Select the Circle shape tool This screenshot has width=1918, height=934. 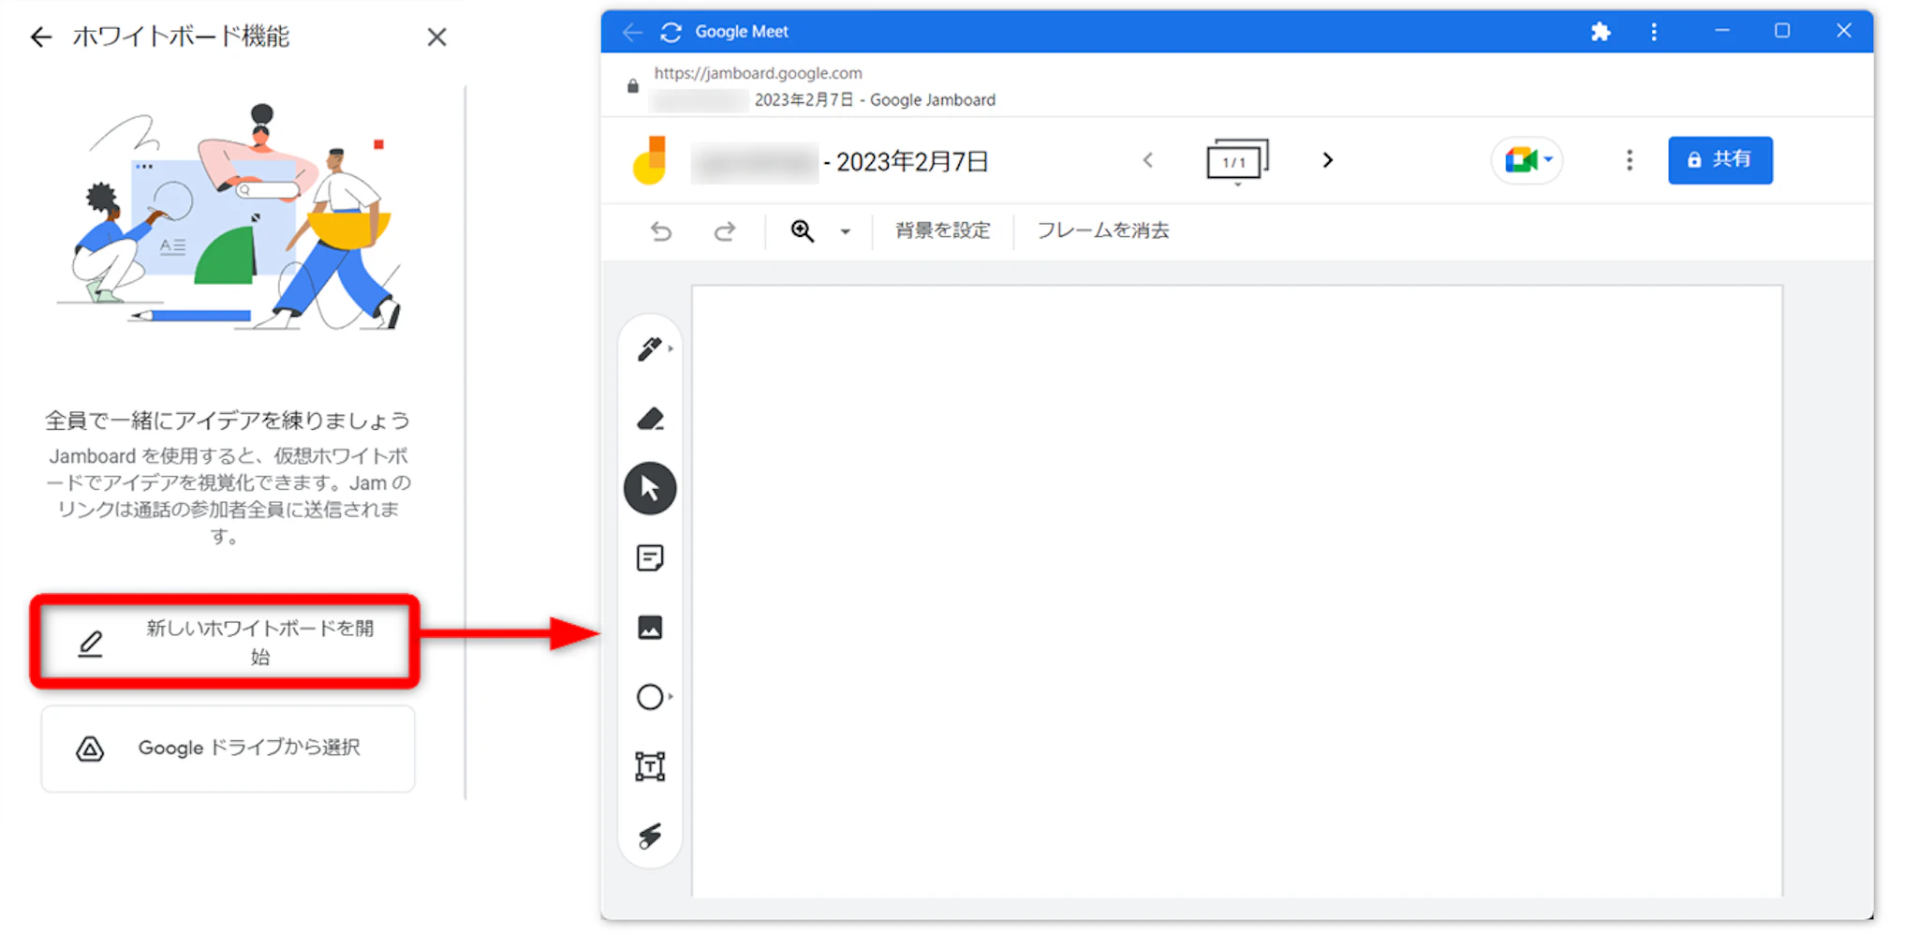(650, 697)
